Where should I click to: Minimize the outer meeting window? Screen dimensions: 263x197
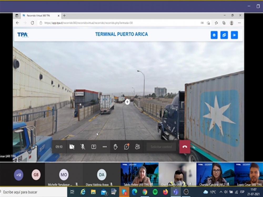click(249, 6)
